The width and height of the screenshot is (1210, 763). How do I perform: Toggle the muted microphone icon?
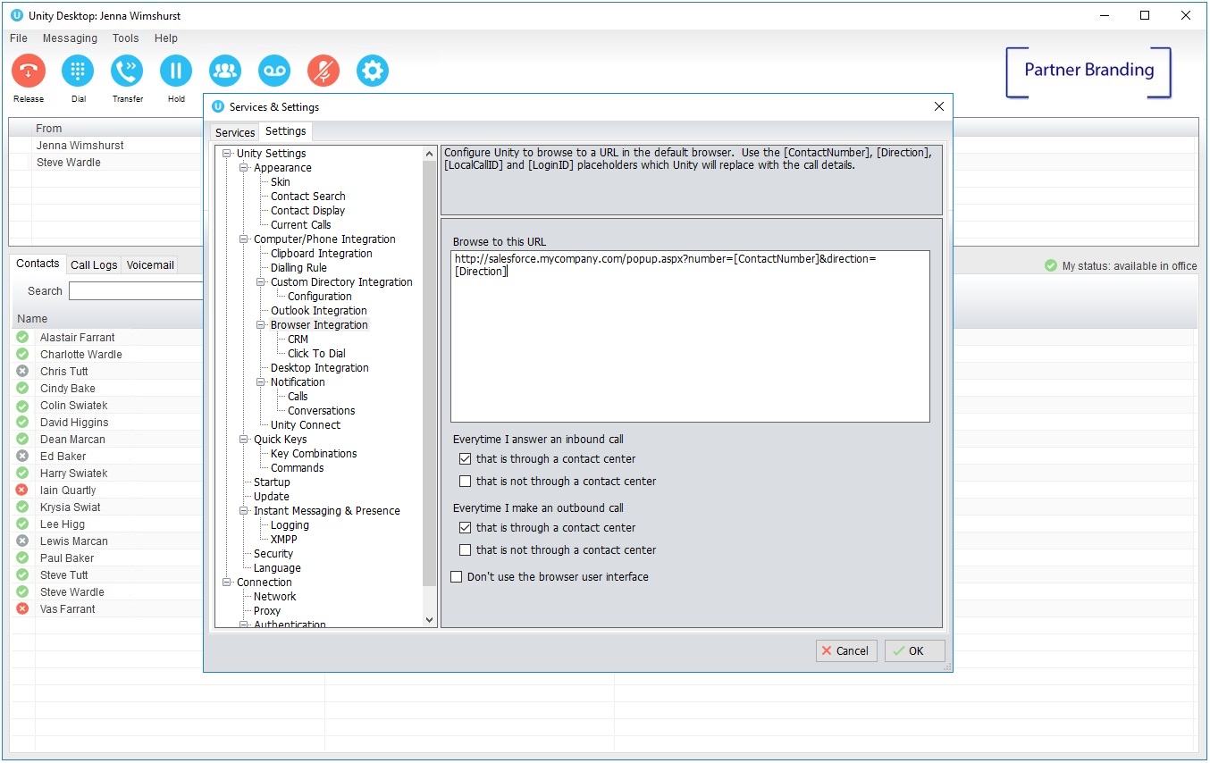click(x=324, y=71)
